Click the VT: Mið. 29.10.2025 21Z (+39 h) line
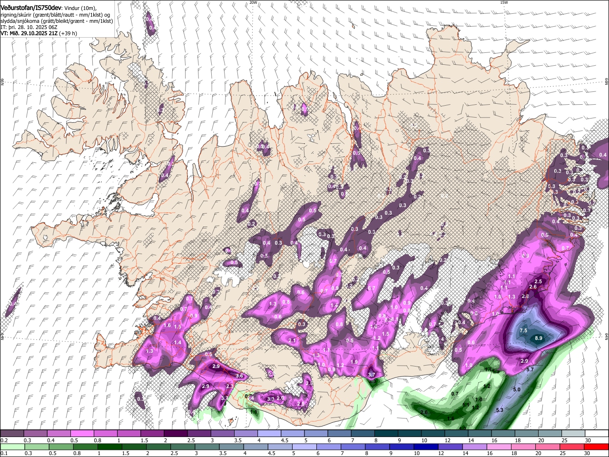Screen dimensions: 609x457 pos(39,33)
